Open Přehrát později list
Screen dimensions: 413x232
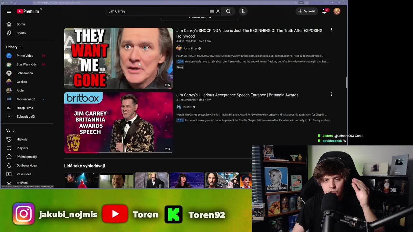(x=27, y=157)
